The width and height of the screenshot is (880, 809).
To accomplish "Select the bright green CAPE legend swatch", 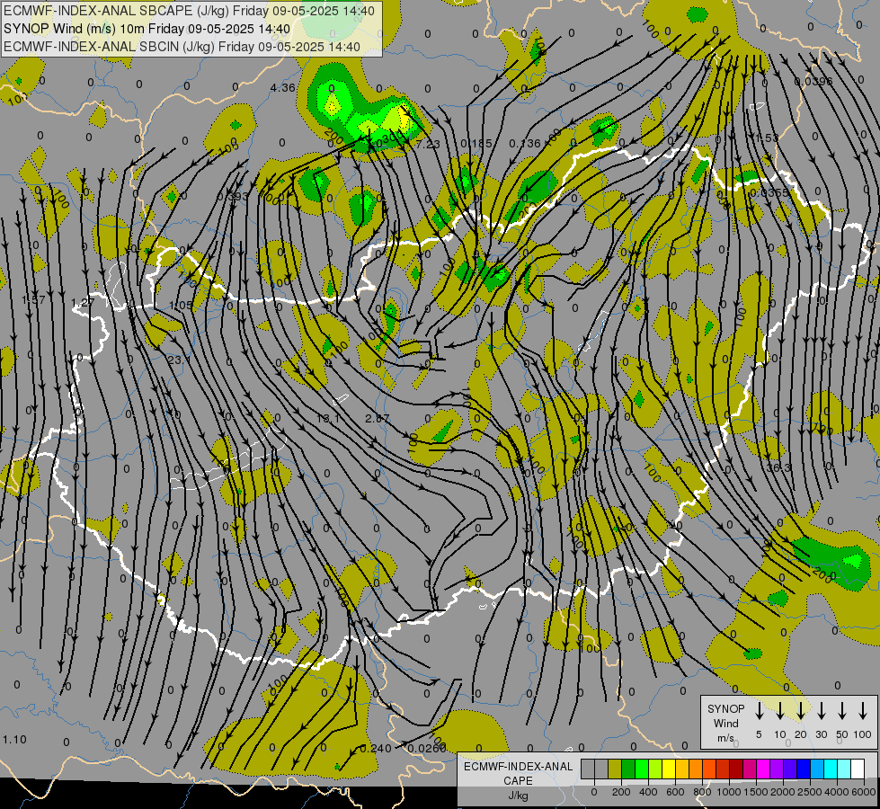I will 642,769.
